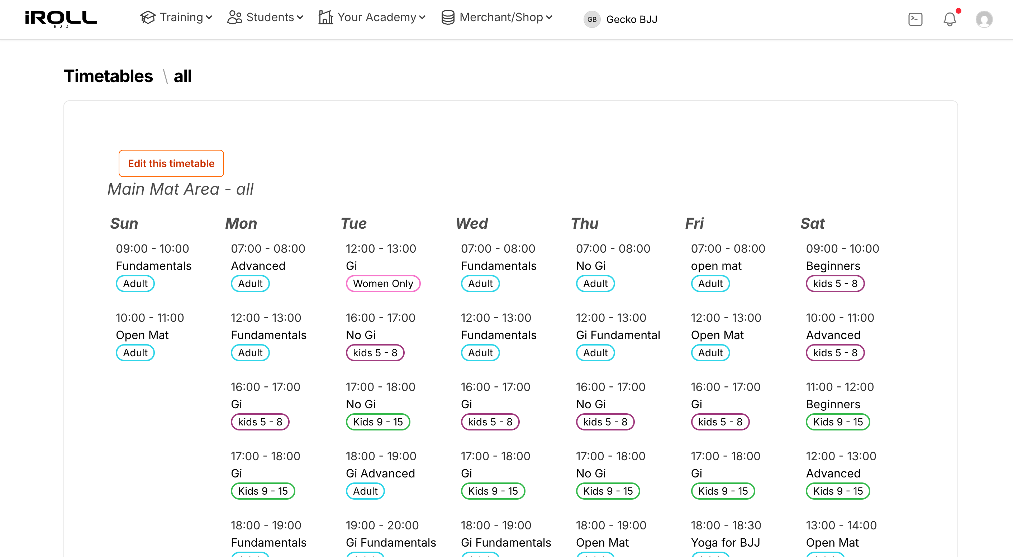The image size is (1013, 557).
Task: Click the 12:00 - 13:00 time on Friday
Action: tap(726, 318)
